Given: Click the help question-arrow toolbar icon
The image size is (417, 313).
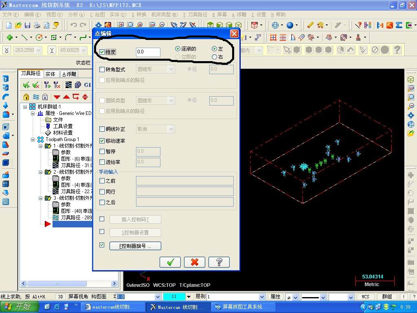Looking at the screenshot, I should [358, 25].
